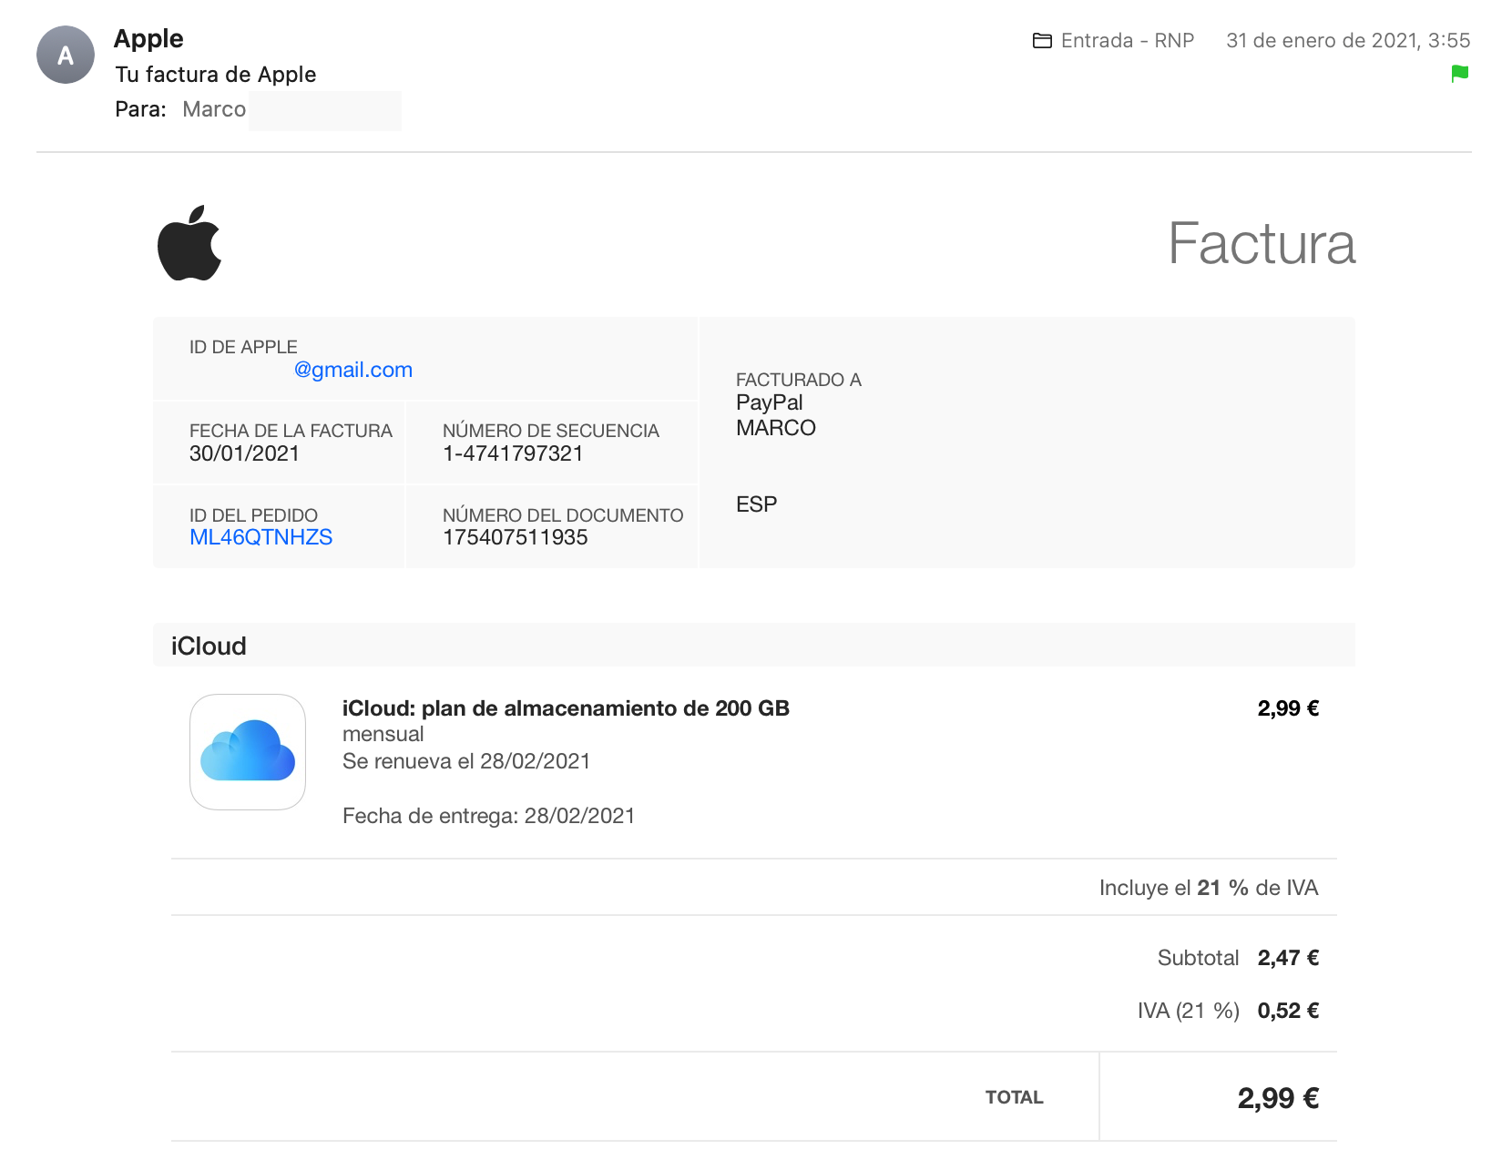This screenshot has height=1160, width=1512.
Task: Click document number 175407511935
Action: (515, 537)
